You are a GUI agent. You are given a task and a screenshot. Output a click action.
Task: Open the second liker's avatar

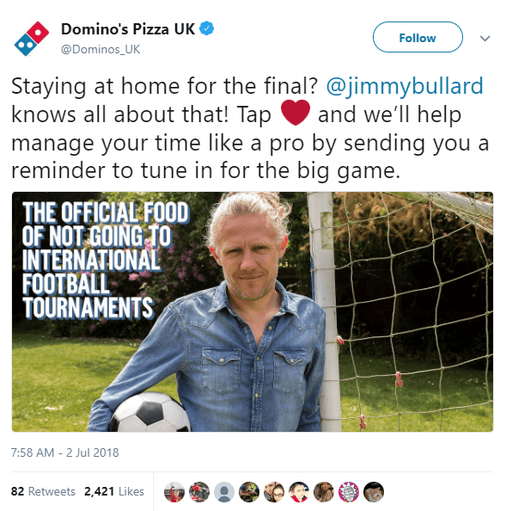(x=199, y=492)
